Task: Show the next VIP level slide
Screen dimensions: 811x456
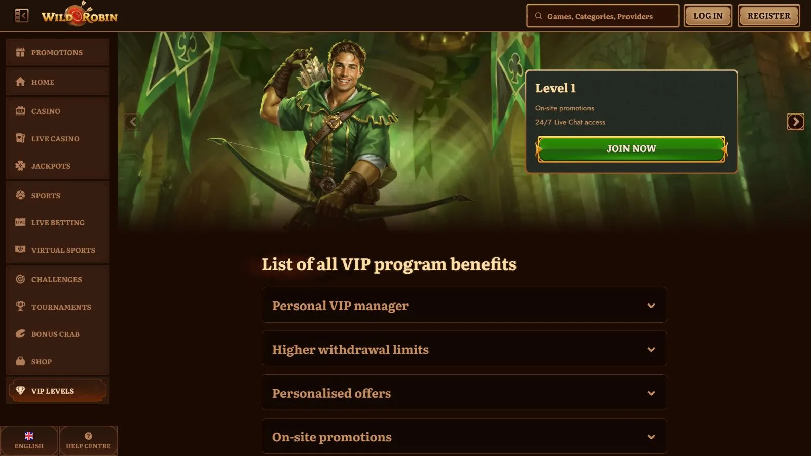Action: 795,122
